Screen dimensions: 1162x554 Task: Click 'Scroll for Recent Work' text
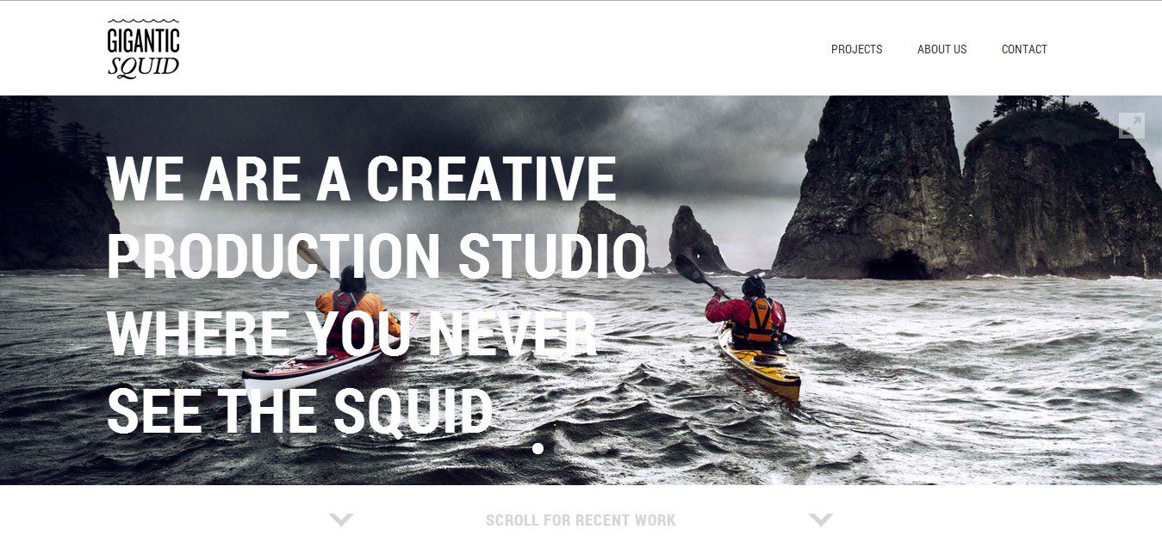tap(581, 520)
